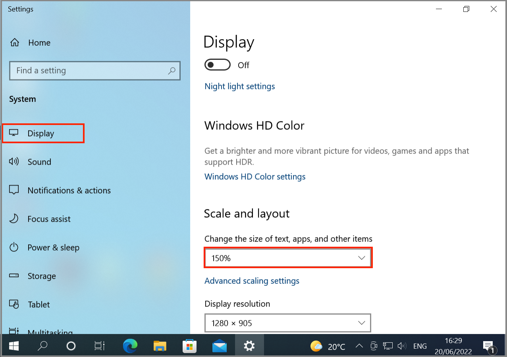Open Advanced scaling settings link
Image resolution: width=507 pixels, height=357 pixels.
tap(252, 281)
